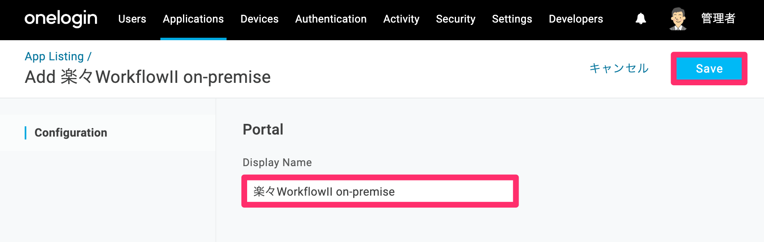Go to the Authentication menu

pos(331,19)
